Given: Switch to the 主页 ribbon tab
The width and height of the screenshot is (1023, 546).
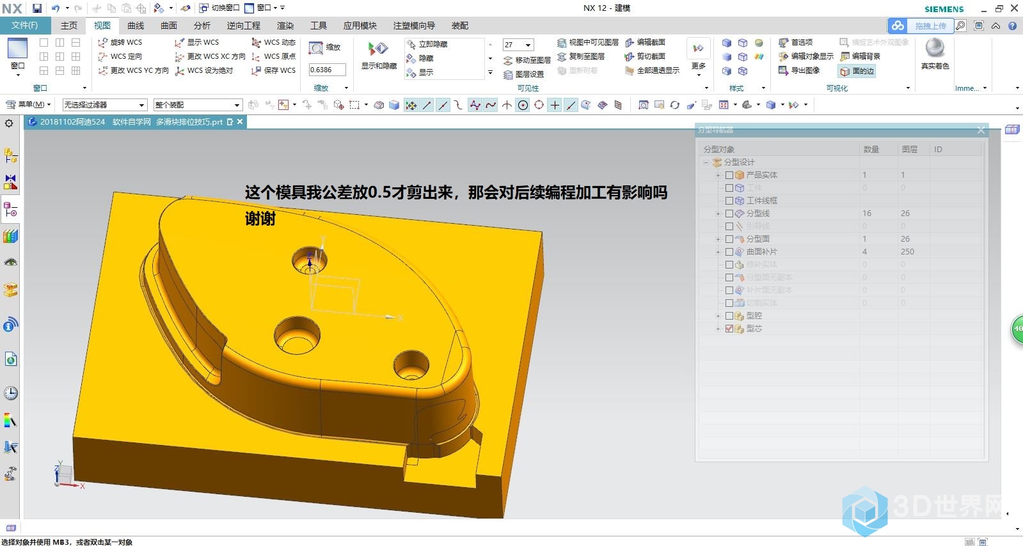Looking at the screenshot, I should pos(69,26).
